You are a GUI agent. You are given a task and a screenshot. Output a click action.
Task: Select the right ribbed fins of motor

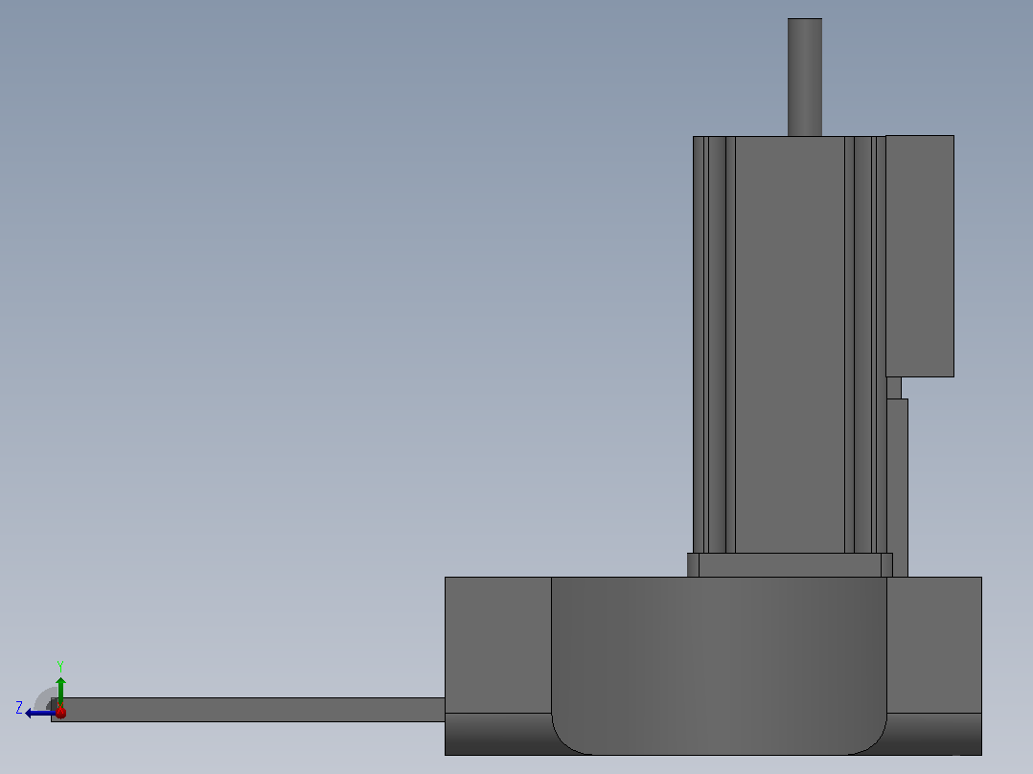(x=865, y=345)
